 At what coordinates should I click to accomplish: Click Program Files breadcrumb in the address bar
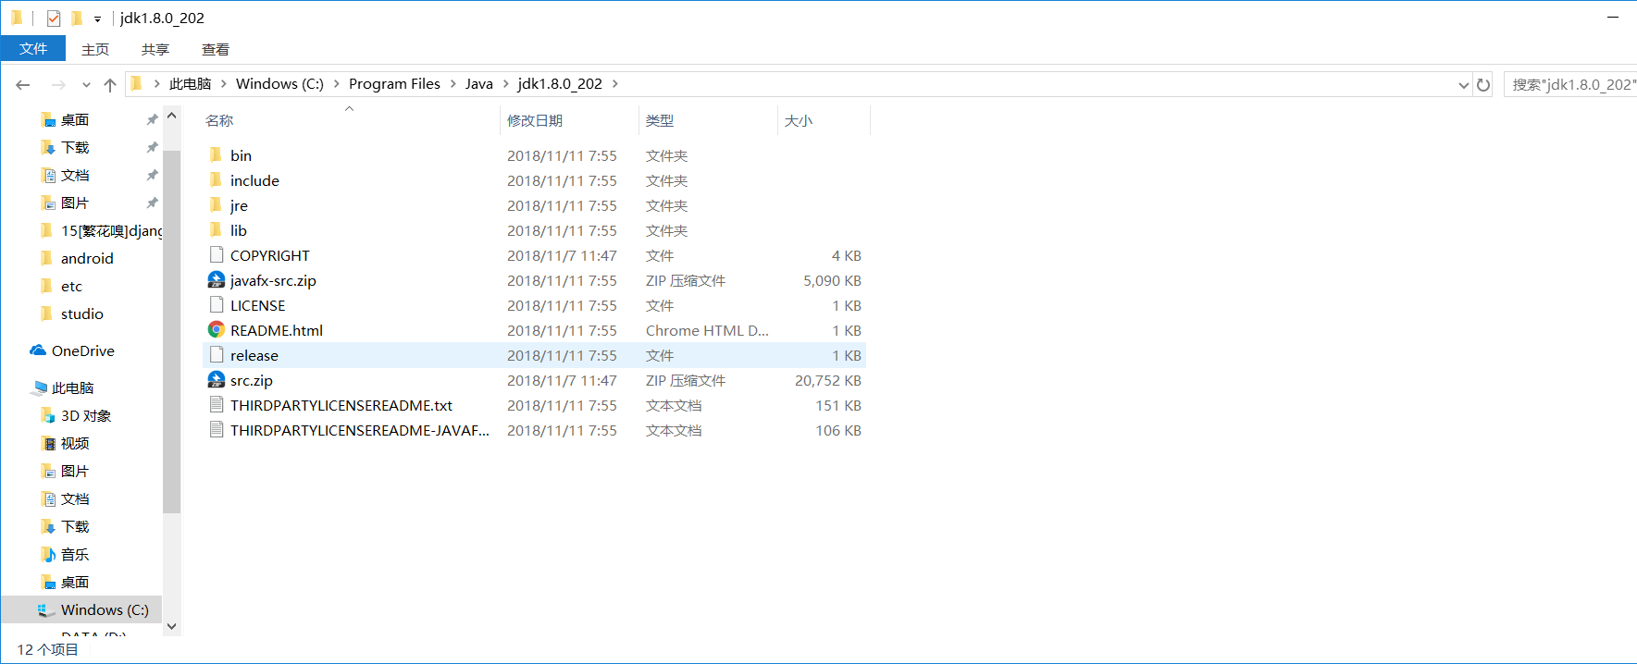point(394,83)
